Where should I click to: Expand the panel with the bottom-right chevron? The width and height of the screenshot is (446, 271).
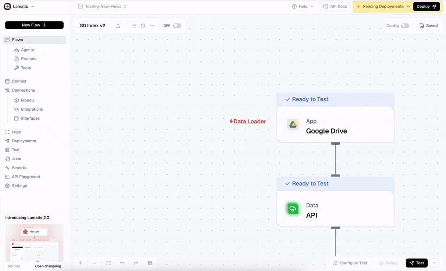(434, 263)
